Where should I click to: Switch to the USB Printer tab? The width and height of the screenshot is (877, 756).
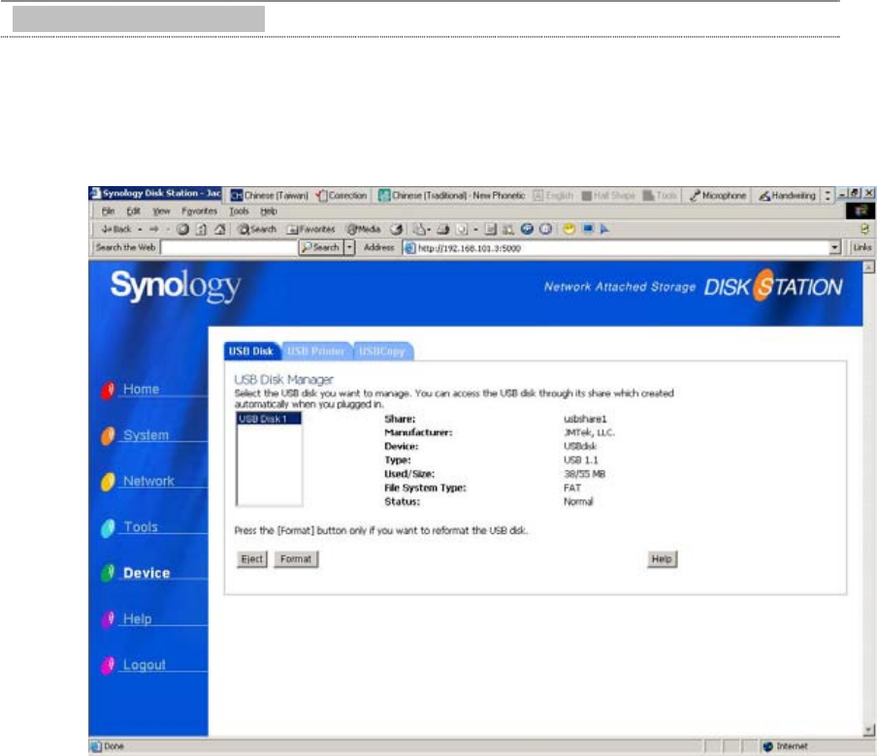coord(316,352)
